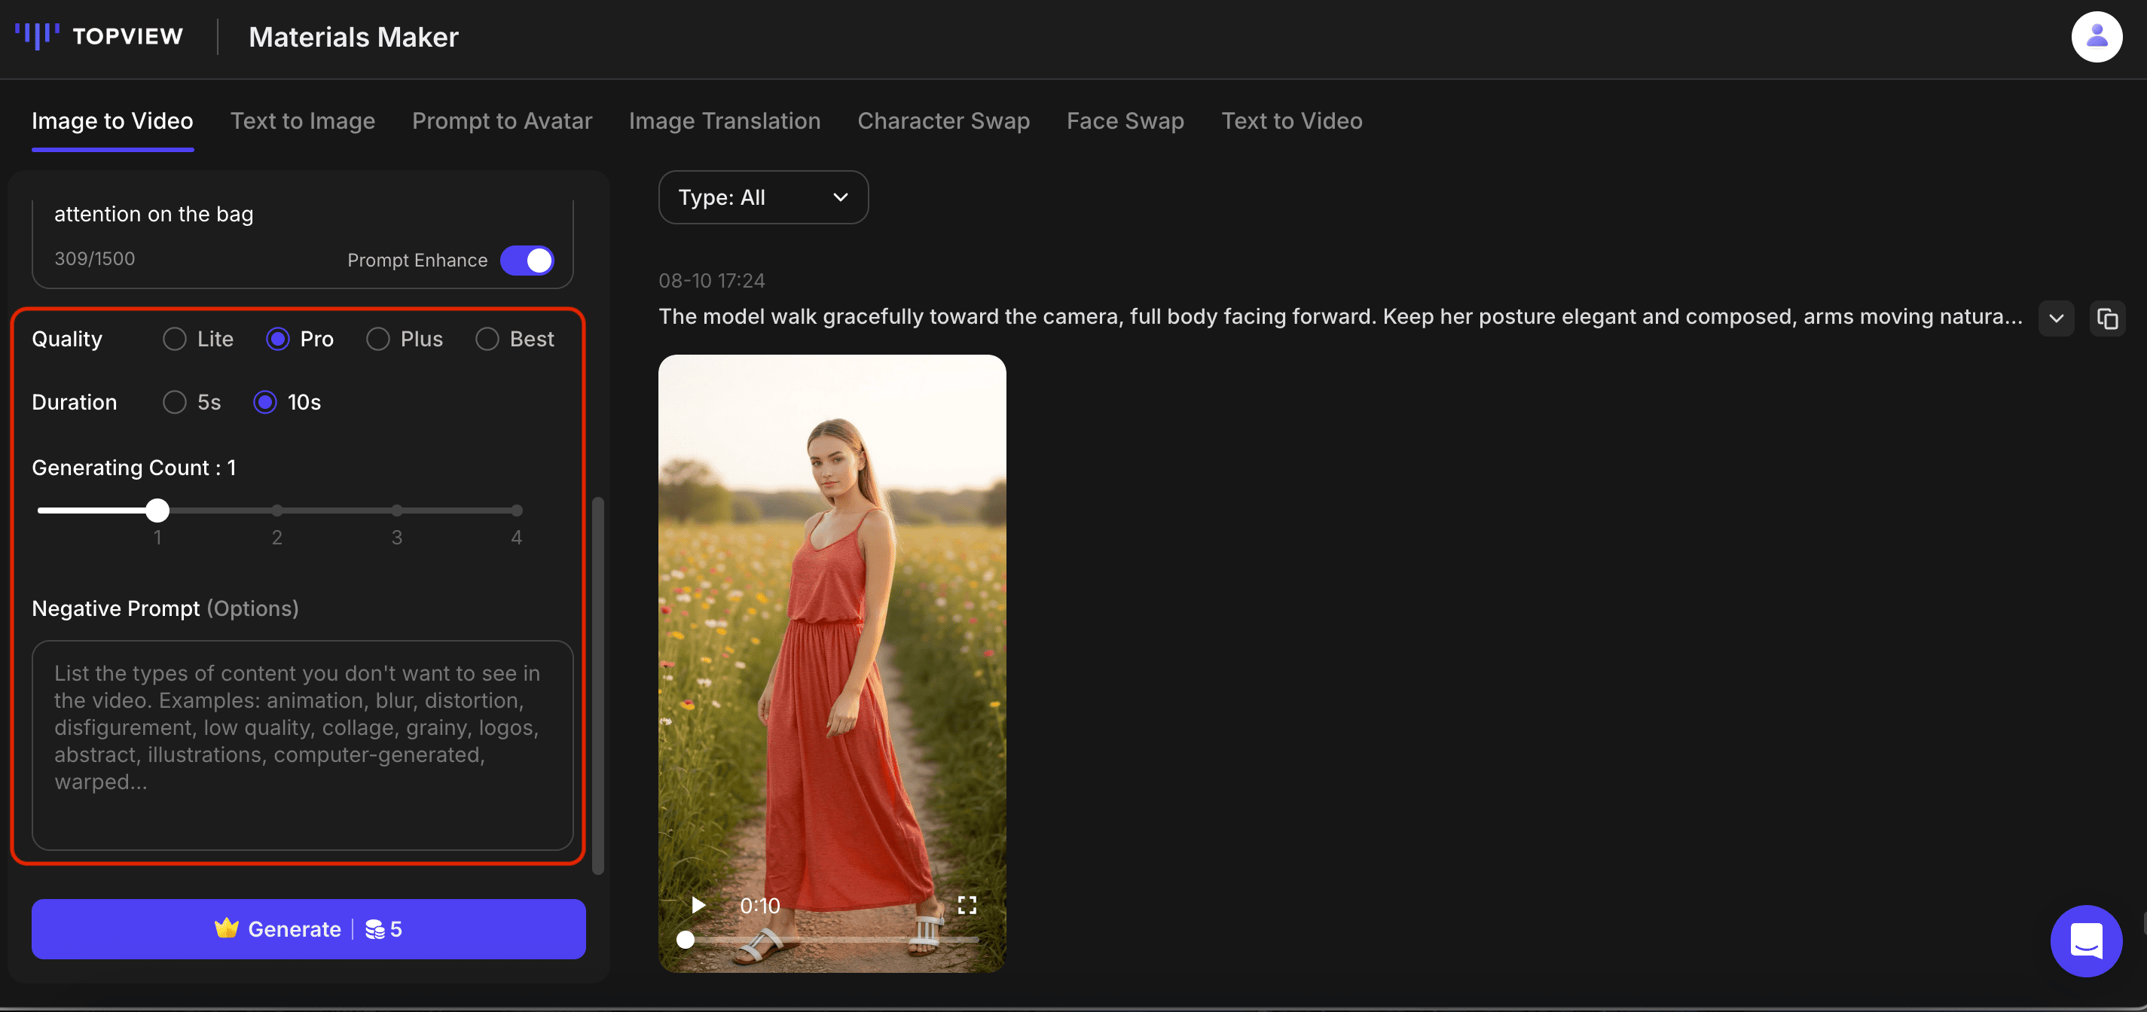Select the Lite quality option
This screenshot has width=2147, height=1012.
tap(175, 339)
